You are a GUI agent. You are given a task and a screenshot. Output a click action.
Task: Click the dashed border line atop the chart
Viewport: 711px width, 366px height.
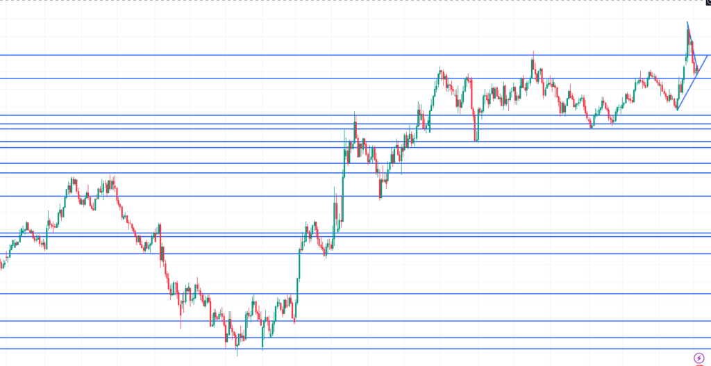click(x=347, y=1)
